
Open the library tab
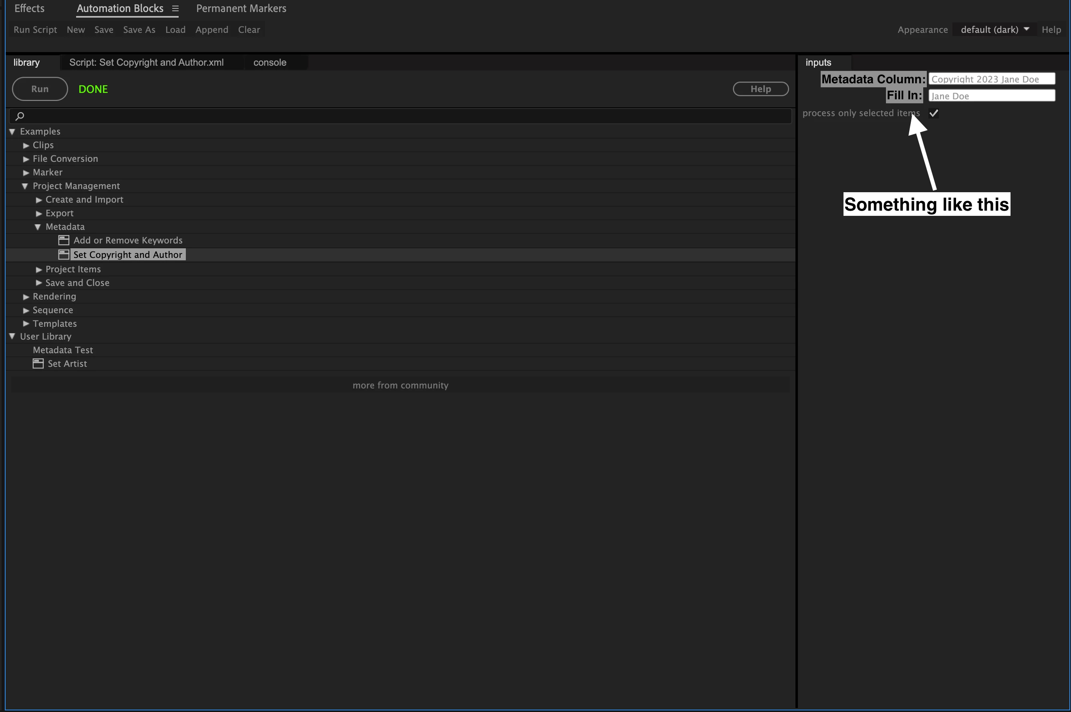click(26, 62)
